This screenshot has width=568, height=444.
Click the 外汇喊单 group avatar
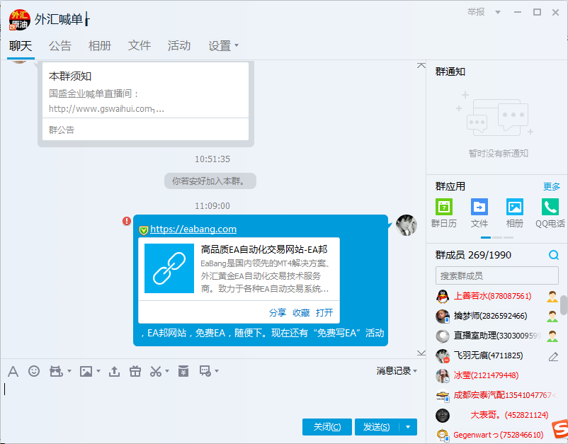pos(20,20)
